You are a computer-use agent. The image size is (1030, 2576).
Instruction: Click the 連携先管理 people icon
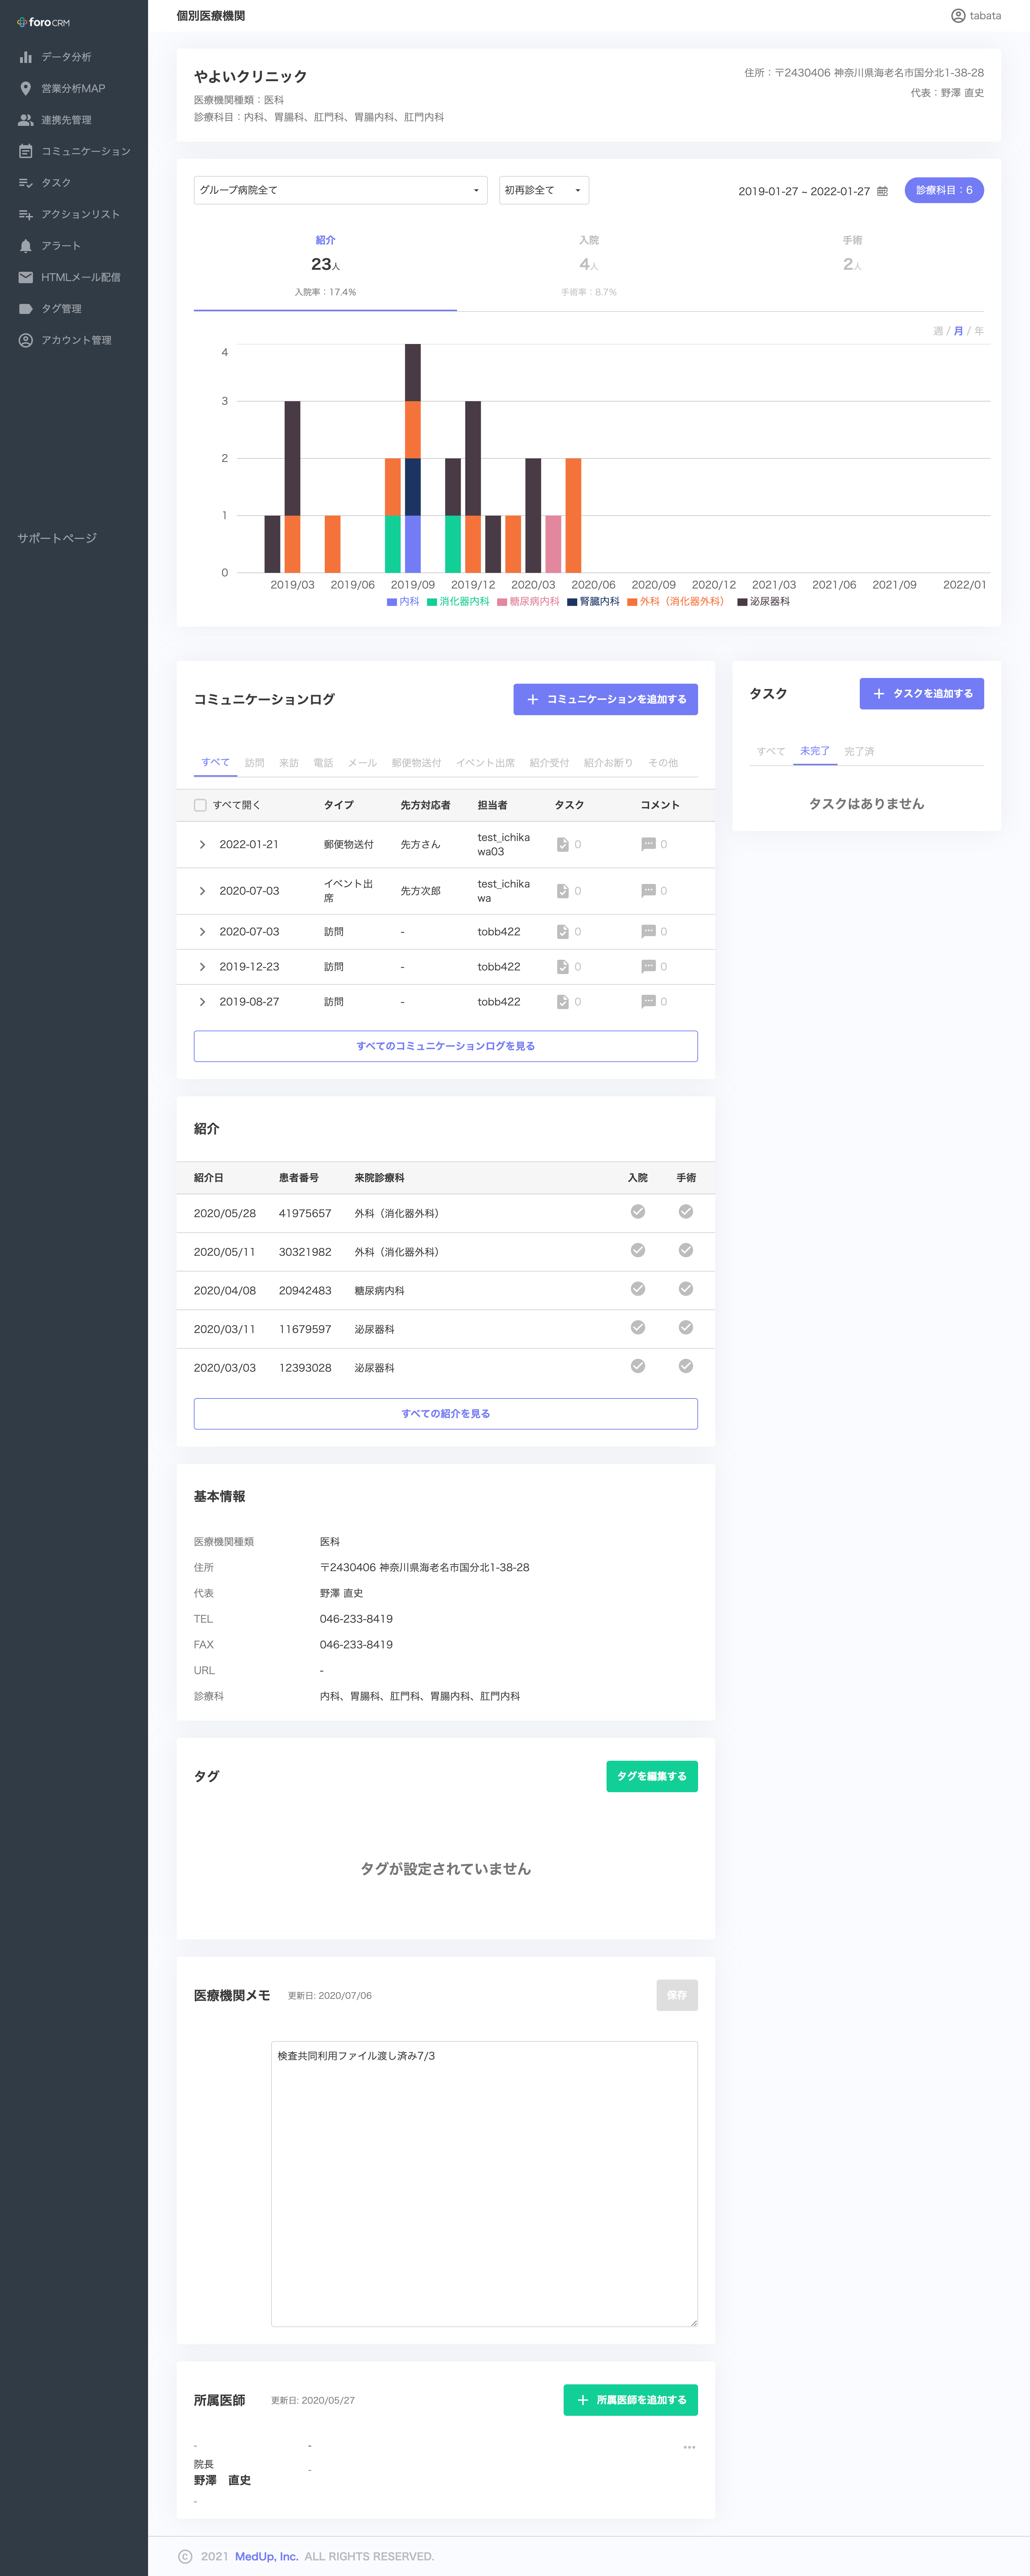pyautogui.click(x=26, y=120)
